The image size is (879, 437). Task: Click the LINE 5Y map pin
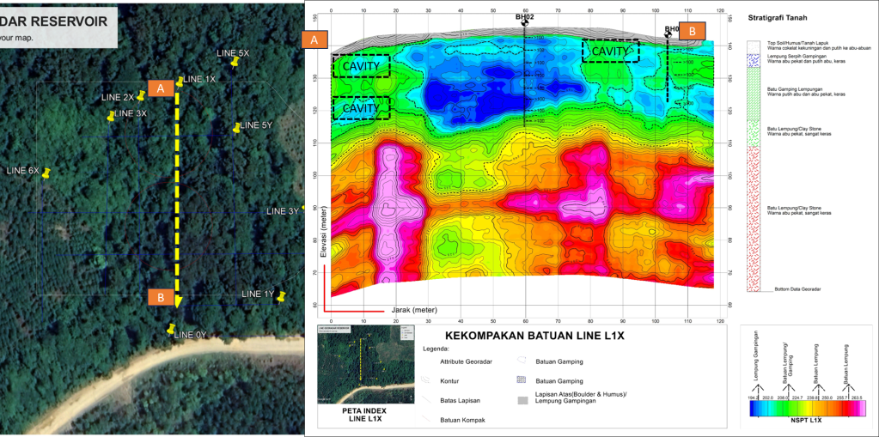237,128
